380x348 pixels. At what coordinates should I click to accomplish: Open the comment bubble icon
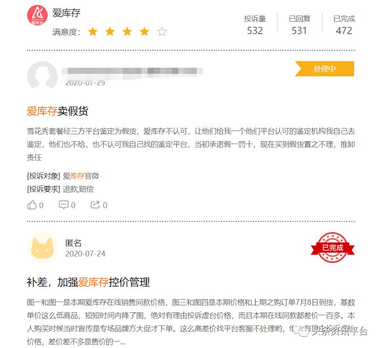coord(64,205)
